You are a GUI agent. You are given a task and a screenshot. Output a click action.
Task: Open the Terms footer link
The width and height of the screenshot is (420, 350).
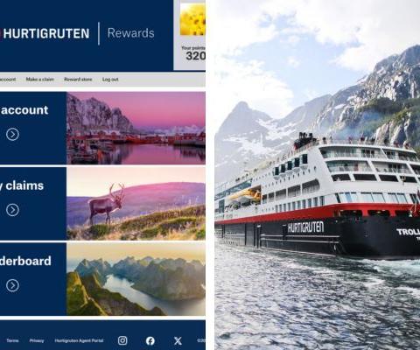click(12, 340)
